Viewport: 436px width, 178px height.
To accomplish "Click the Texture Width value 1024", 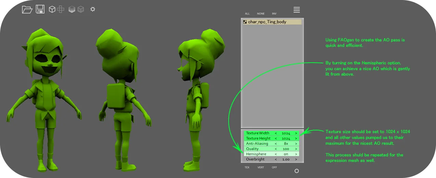I will [286, 133].
